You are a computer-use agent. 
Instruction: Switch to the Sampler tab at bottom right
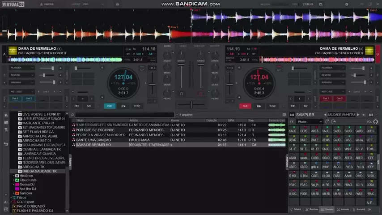point(327,209)
